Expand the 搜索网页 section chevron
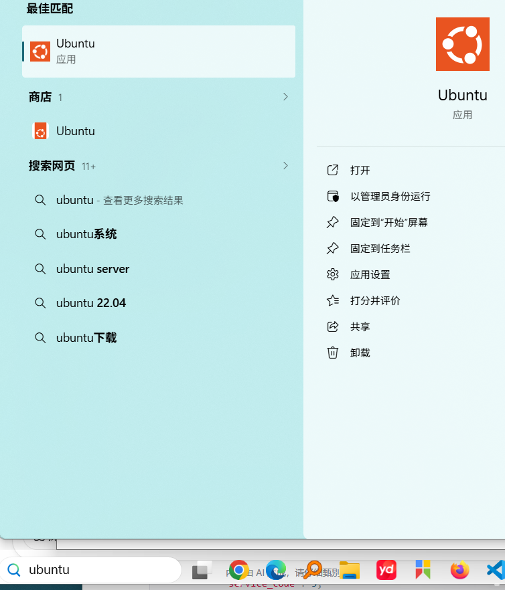The image size is (505, 590). (x=286, y=166)
